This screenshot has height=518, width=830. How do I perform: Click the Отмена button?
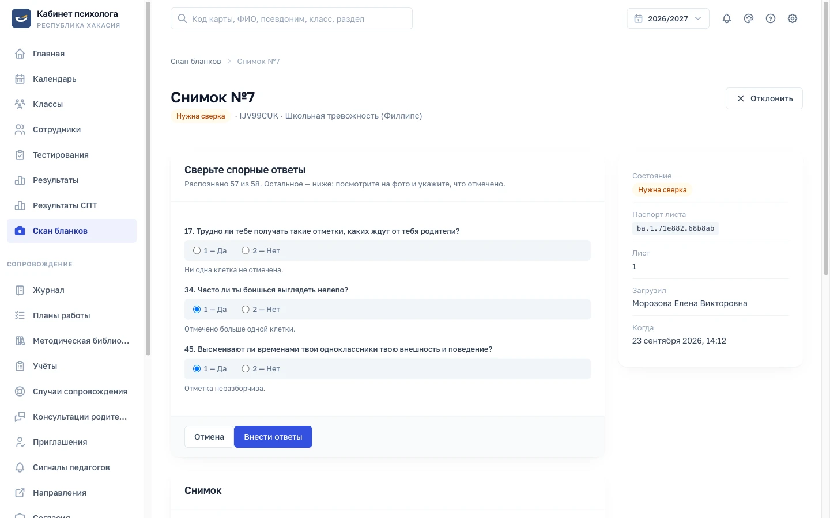[x=209, y=437]
